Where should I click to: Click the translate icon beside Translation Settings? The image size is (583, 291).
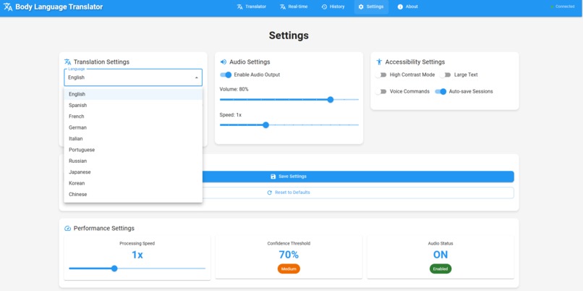[67, 62]
